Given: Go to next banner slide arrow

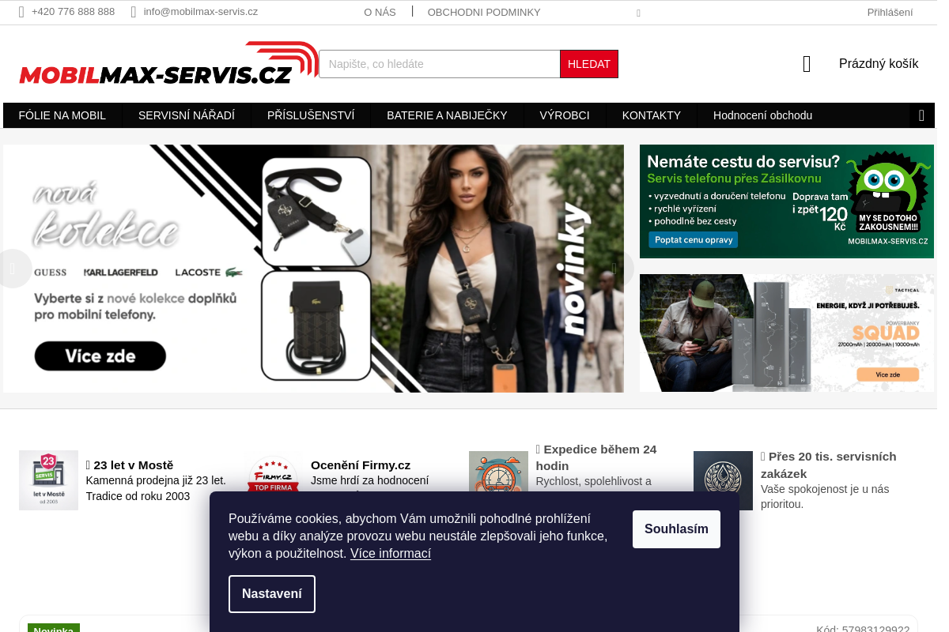Looking at the screenshot, I should click(x=614, y=269).
